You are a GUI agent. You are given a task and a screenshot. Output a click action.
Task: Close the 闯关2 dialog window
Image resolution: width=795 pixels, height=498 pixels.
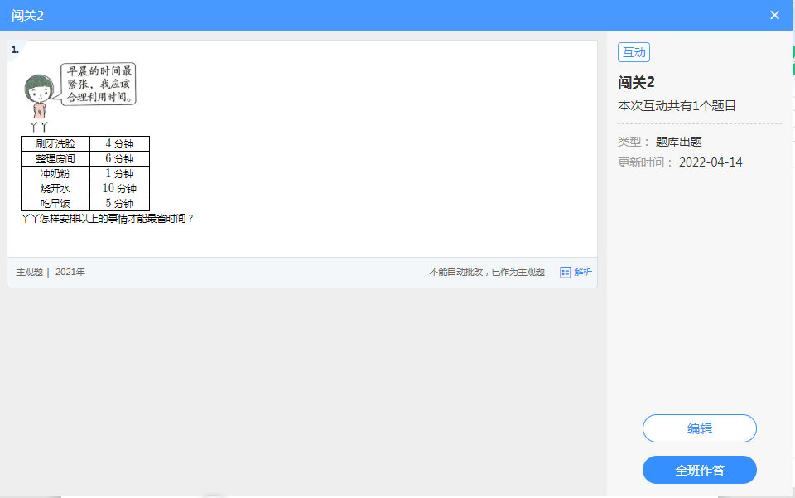(x=774, y=15)
